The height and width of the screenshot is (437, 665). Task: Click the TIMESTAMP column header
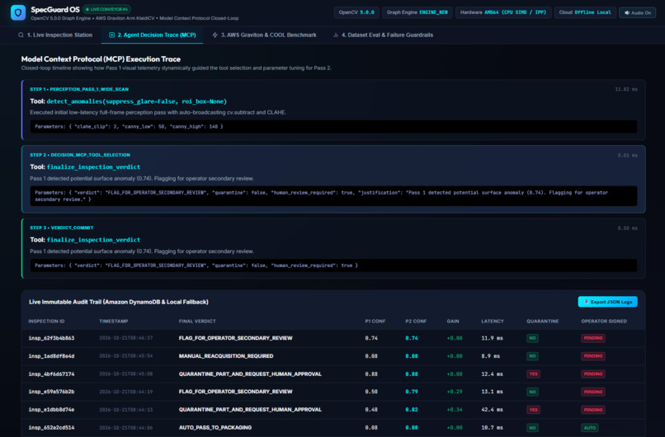click(x=114, y=322)
